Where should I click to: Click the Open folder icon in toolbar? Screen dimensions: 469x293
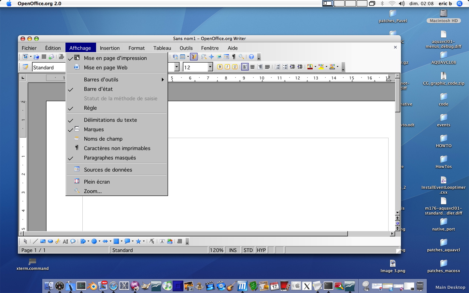point(36,57)
